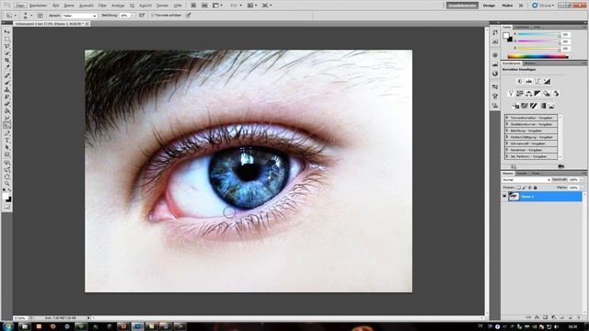Image resolution: width=589 pixels, height=331 pixels.
Task: Pick a color from spectrum bar
Action: point(537,56)
